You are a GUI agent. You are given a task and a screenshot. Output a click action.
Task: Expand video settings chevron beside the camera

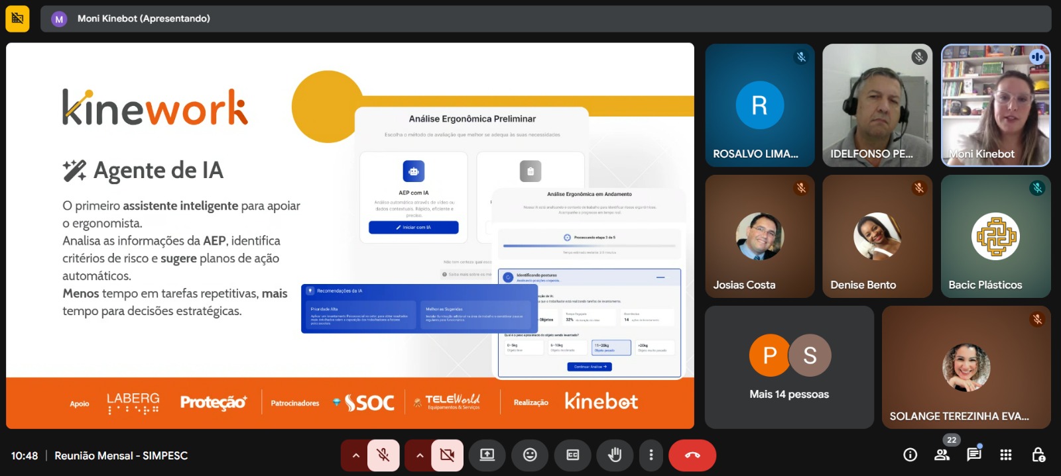point(419,455)
